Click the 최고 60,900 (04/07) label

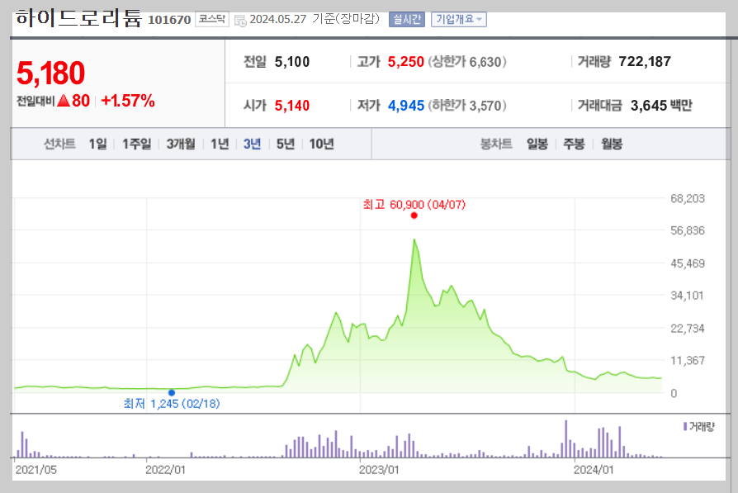414,204
